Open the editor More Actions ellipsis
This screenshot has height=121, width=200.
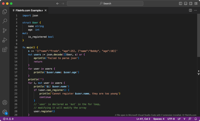pyautogui.click(x=196, y=10)
